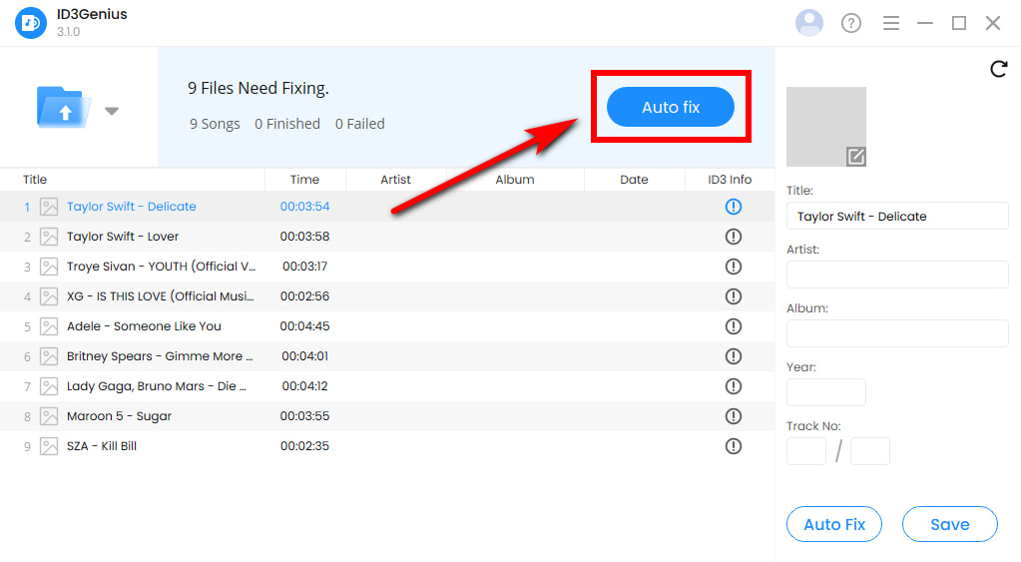Click the Save button in the tag editor

coord(949,524)
